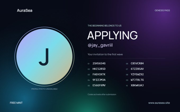
Task: Click the J profile avatar circle
Action: 44,57
